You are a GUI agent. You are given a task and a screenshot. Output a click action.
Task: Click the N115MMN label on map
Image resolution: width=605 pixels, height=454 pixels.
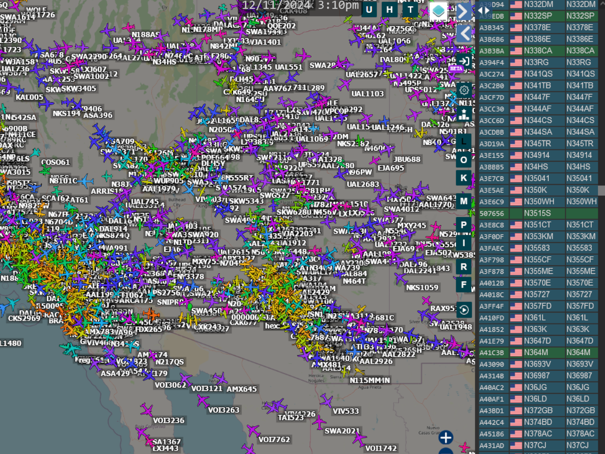[370, 380]
